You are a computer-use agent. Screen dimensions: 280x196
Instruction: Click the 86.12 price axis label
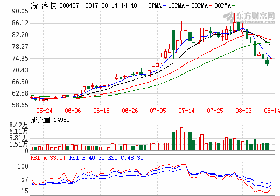point(20,23)
